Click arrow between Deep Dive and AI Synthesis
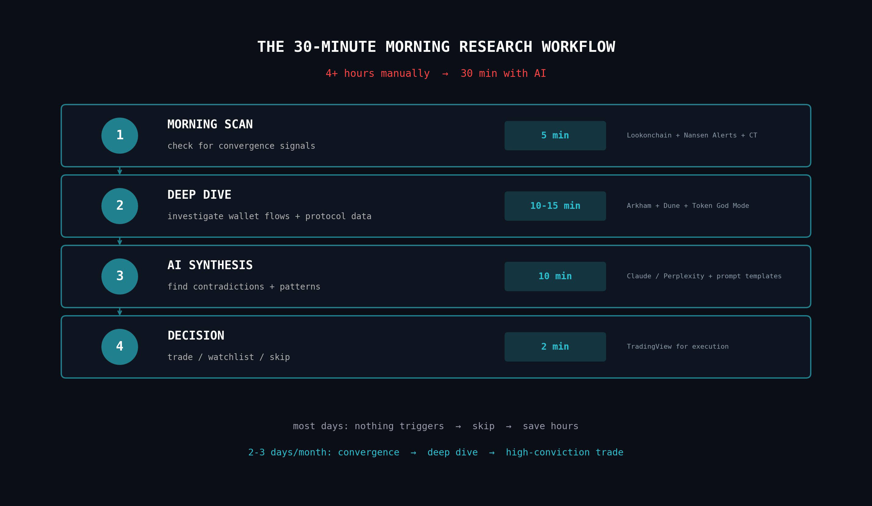Screen dimensions: 872x506 120,241
